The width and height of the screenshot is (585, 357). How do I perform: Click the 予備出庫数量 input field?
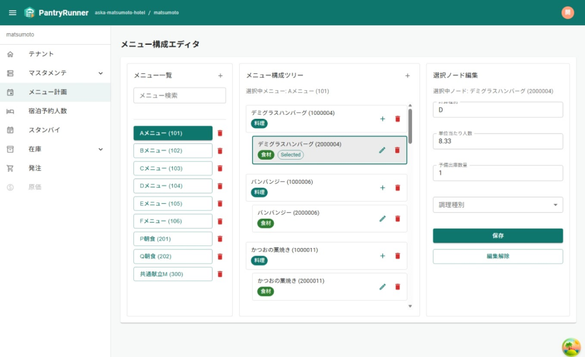pyautogui.click(x=498, y=173)
